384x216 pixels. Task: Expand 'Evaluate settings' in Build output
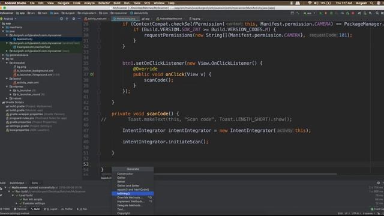tap(17, 203)
